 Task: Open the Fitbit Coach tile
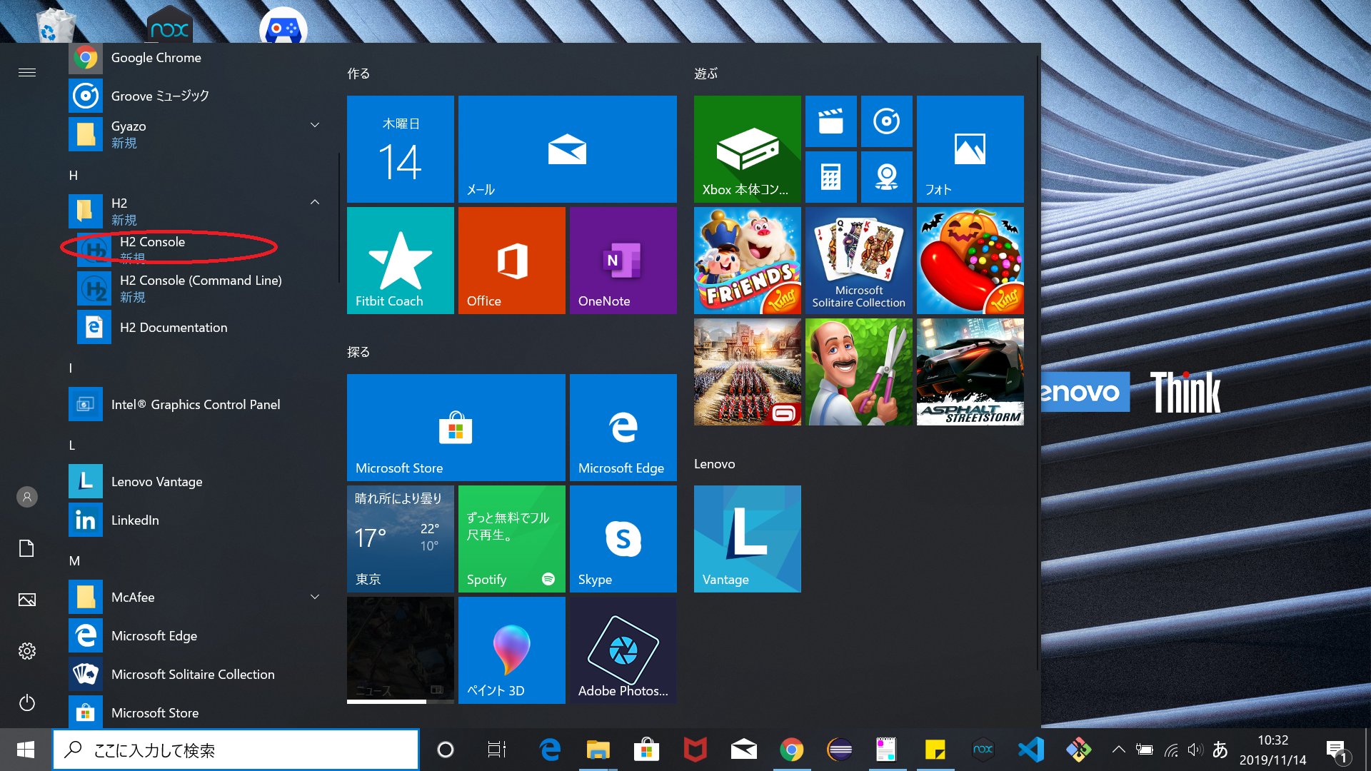(x=401, y=261)
